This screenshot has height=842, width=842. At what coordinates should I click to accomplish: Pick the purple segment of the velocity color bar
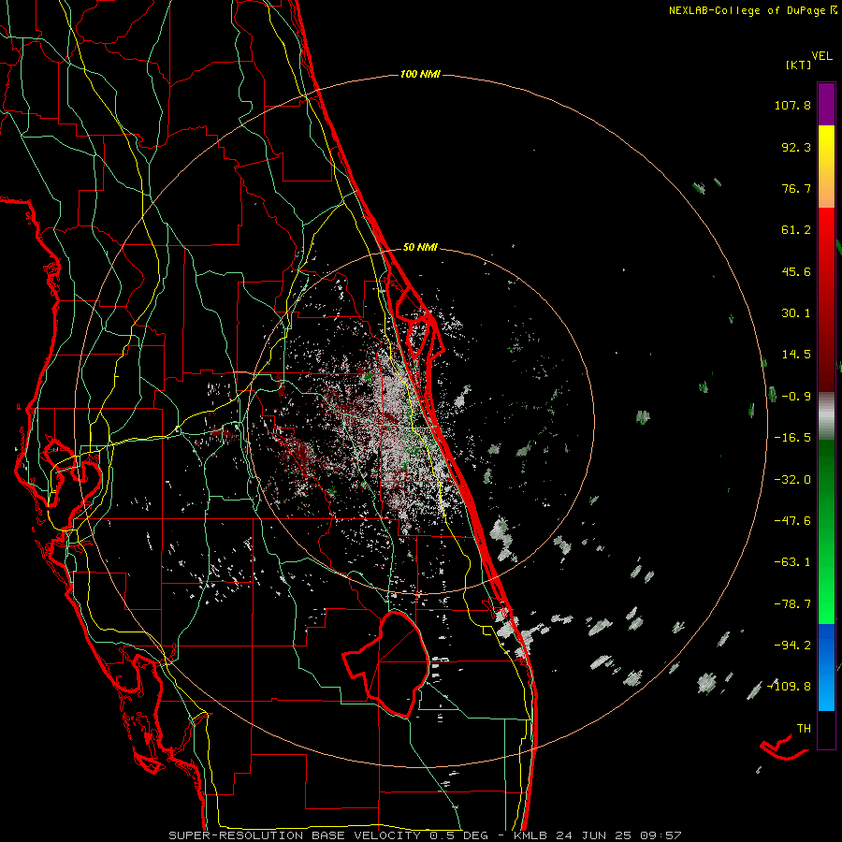point(826,104)
